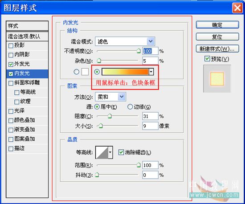
Task: Click the contour curve thumbnail
Action: (x=102, y=152)
